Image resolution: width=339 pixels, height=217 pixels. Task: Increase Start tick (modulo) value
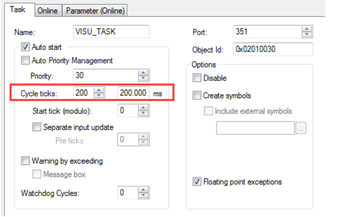143,108
